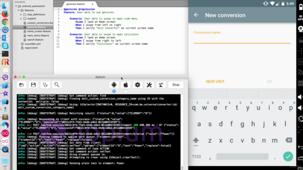This screenshot has width=303, height=170.
Task: Expand the support folder
Action: tap(21, 19)
